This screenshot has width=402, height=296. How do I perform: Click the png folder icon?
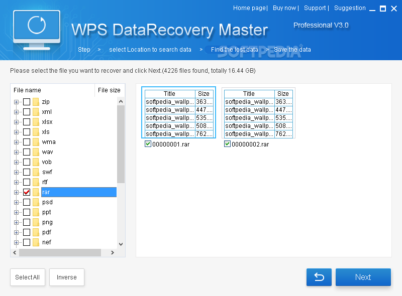(36, 222)
